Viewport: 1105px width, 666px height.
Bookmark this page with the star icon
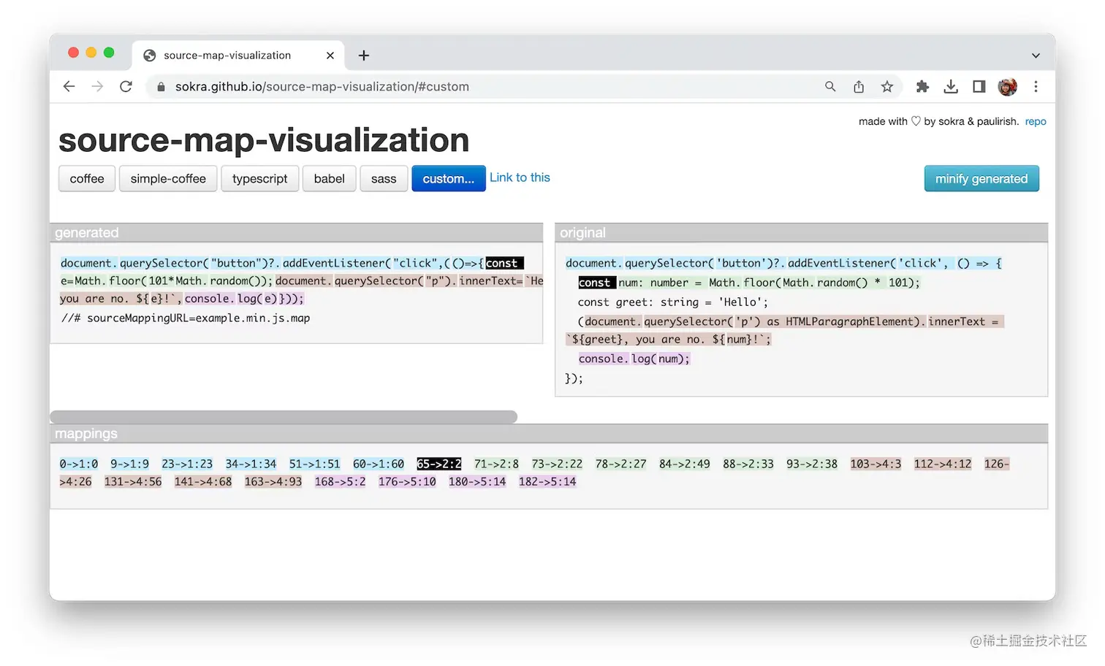[x=886, y=86]
